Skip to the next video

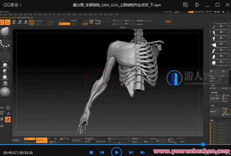pyautogui.click(x=131, y=152)
